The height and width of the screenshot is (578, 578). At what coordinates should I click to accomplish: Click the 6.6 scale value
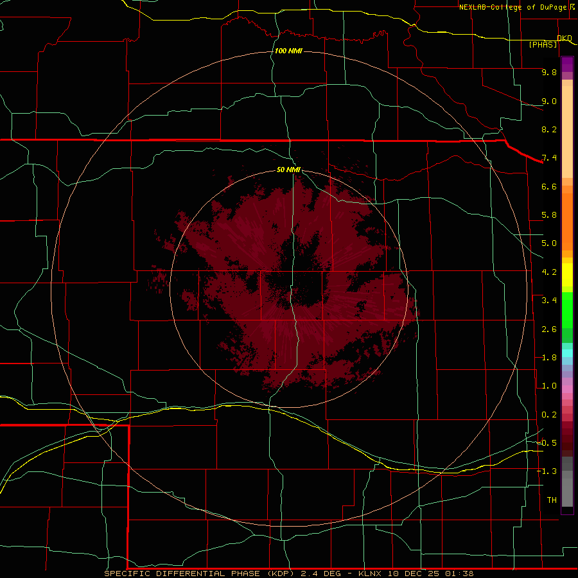tap(549, 186)
